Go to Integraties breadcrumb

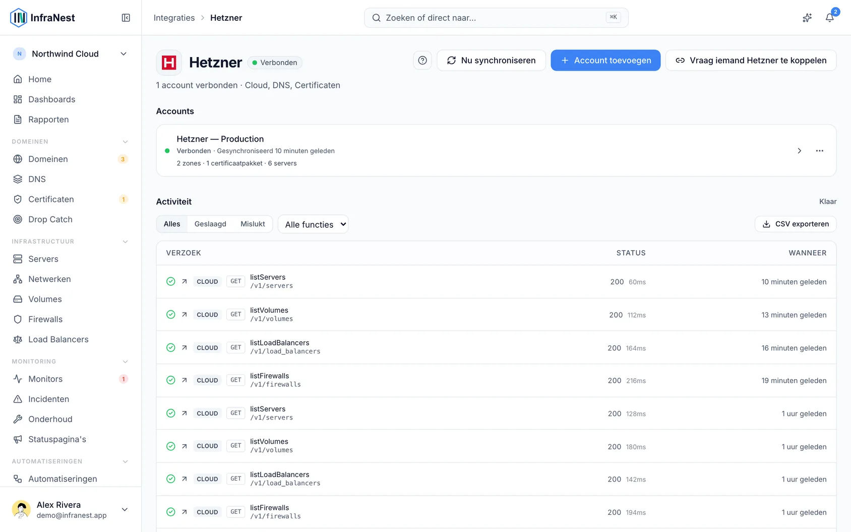point(174,18)
